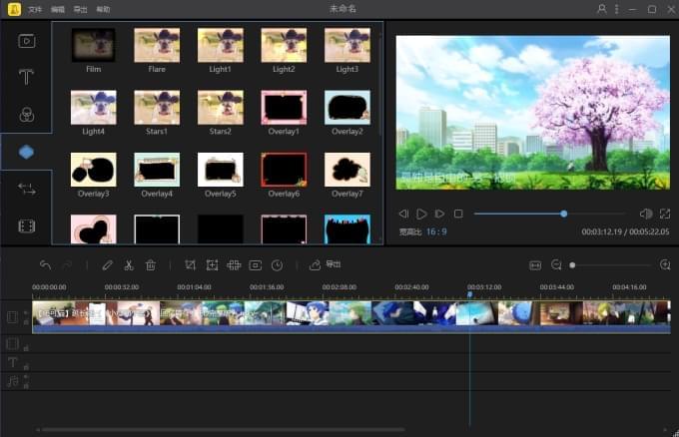Select the Overlay5 thumbnail
679x437 pixels.
221,170
